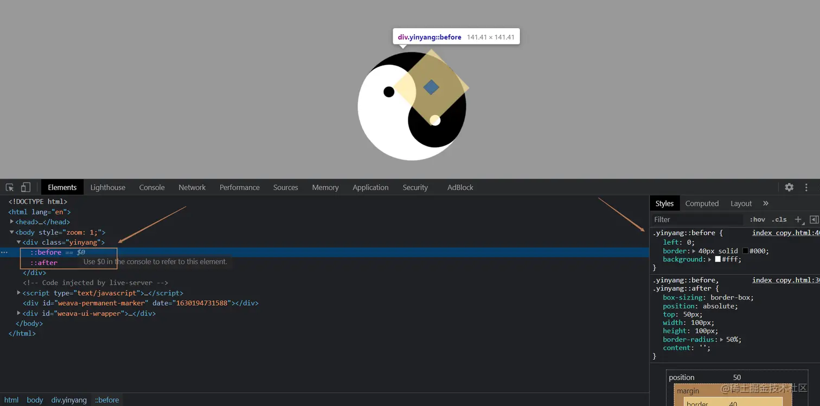Expand the head element node
The height and width of the screenshot is (406, 820).
click(x=12, y=221)
